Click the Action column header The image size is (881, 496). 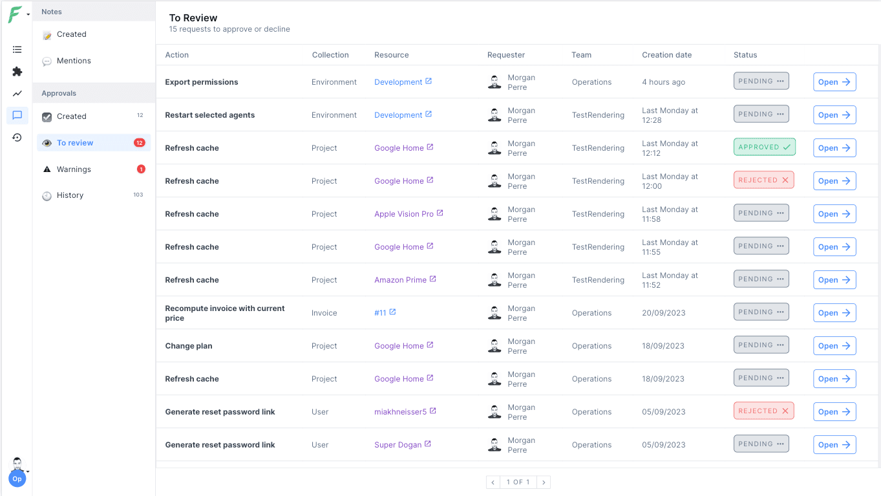[x=177, y=55]
